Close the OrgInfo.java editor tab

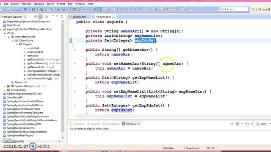pyautogui.click(x=113, y=17)
